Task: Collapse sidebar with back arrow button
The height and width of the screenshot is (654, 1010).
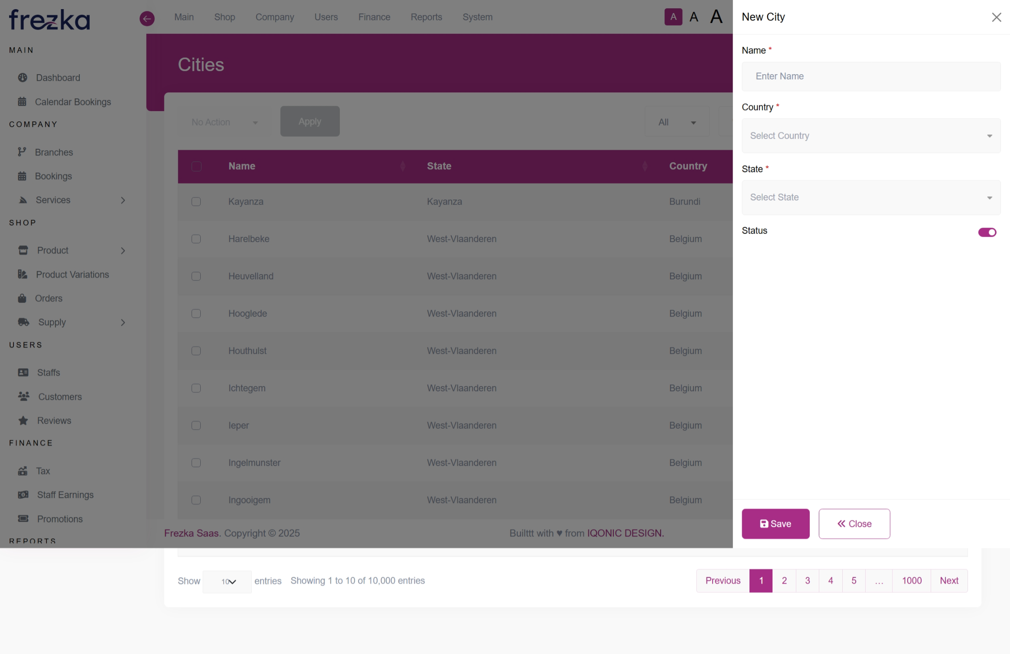Action: pyautogui.click(x=147, y=18)
